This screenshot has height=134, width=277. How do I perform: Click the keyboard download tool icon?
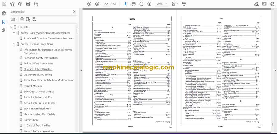(x=184, y=4)
